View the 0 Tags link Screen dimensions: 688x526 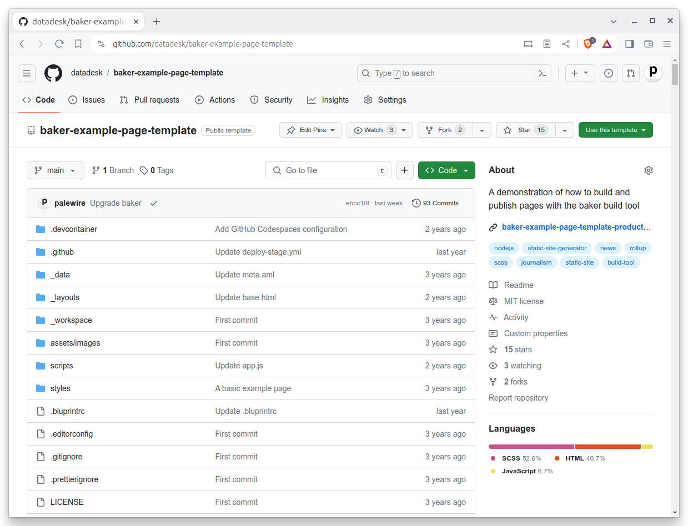point(157,170)
